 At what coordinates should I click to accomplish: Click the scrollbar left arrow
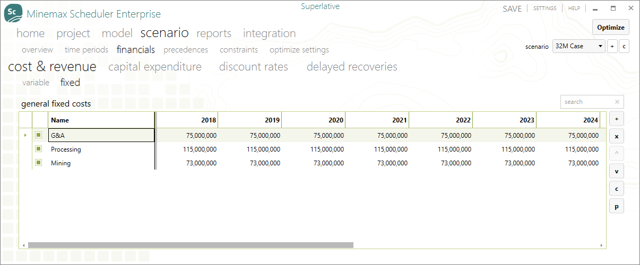23,245
